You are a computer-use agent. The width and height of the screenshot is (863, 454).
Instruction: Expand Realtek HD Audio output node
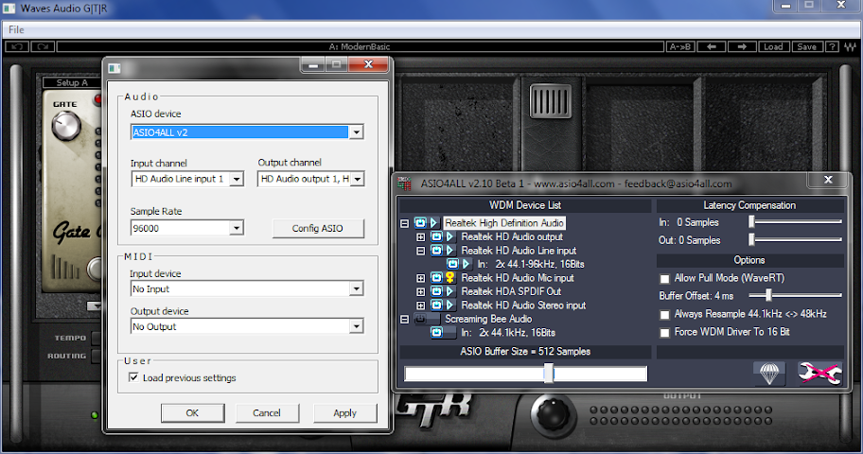tap(420, 237)
